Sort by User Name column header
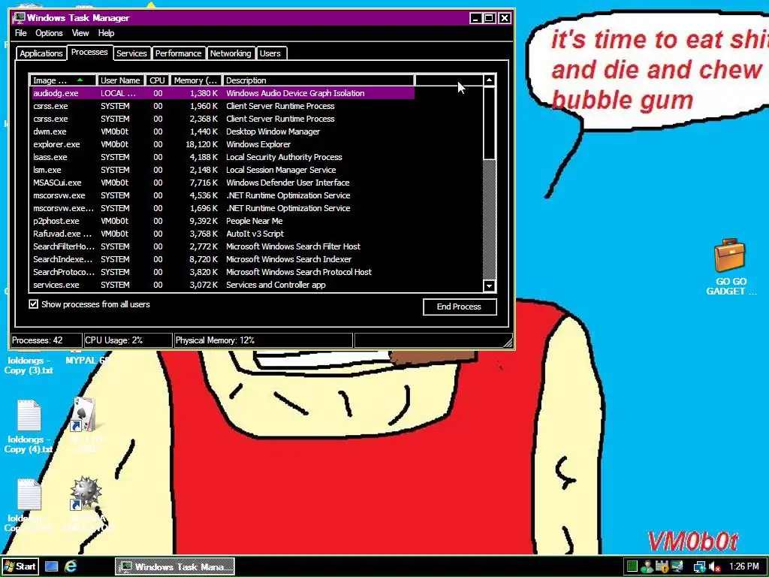This screenshot has width=769, height=577. point(120,80)
